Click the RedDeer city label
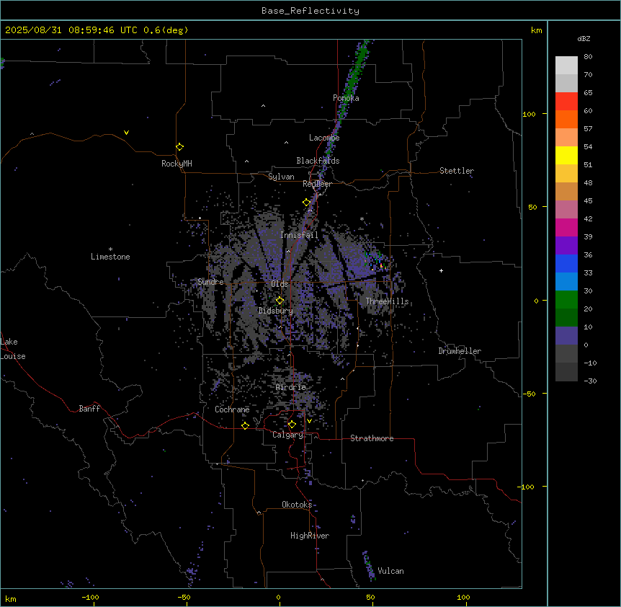 click(317, 184)
